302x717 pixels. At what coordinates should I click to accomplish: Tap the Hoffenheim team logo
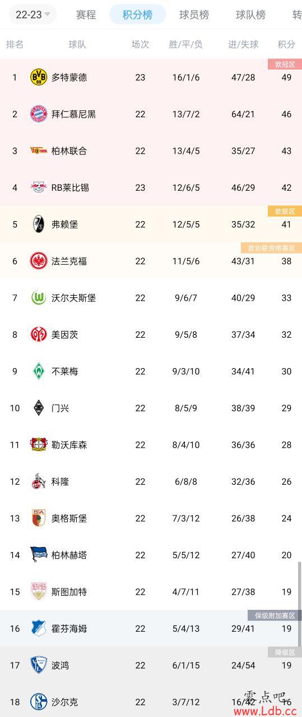pyautogui.click(x=39, y=628)
